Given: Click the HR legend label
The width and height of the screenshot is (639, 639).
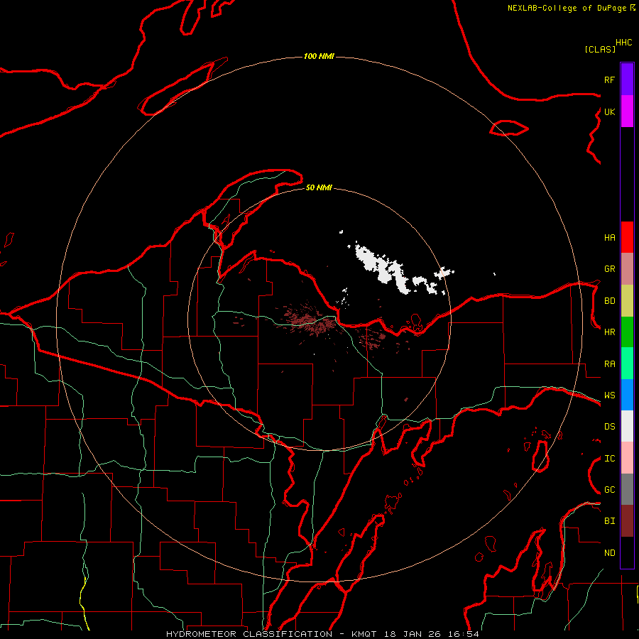Looking at the screenshot, I should point(609,332).
